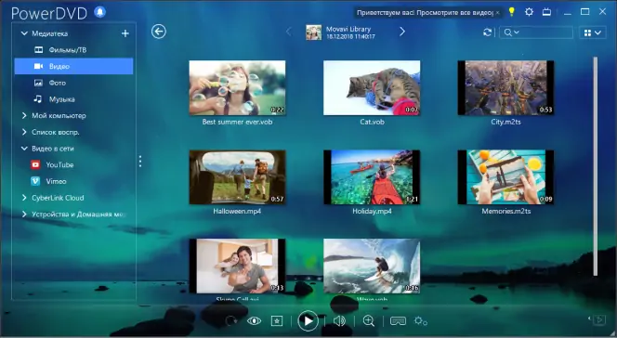Viewport: 617px width, 338px height.
Task: Click the zoom magnifier icon in bottom bar
Action: (x=369, y=320)
